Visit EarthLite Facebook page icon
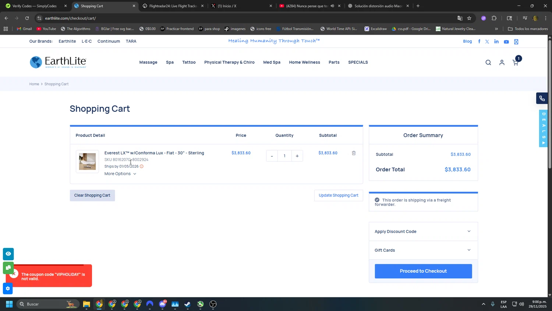 (x=479, y=42)
